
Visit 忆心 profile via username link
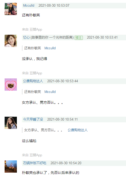click(x=48, y=37)
